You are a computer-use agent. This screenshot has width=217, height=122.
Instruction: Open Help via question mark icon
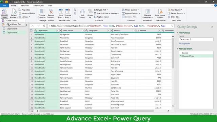216,5
